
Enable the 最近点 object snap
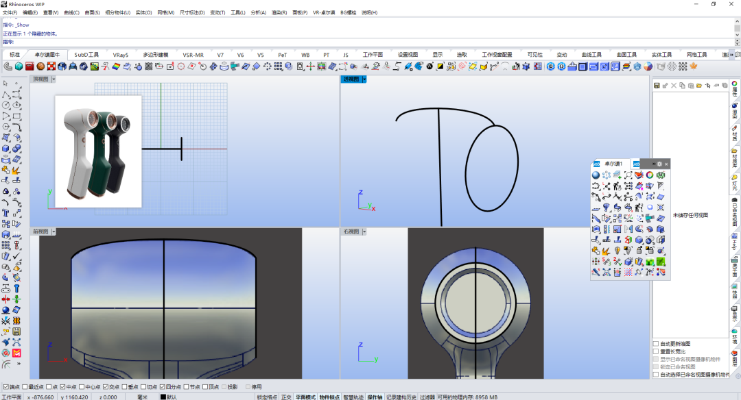pyautogui.click(x=25, y=387)
